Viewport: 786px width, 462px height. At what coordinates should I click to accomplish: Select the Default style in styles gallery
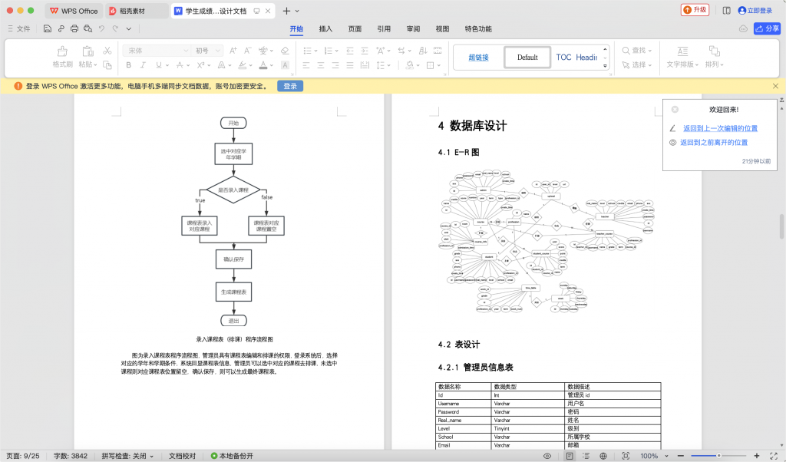[x=527, y=57]
